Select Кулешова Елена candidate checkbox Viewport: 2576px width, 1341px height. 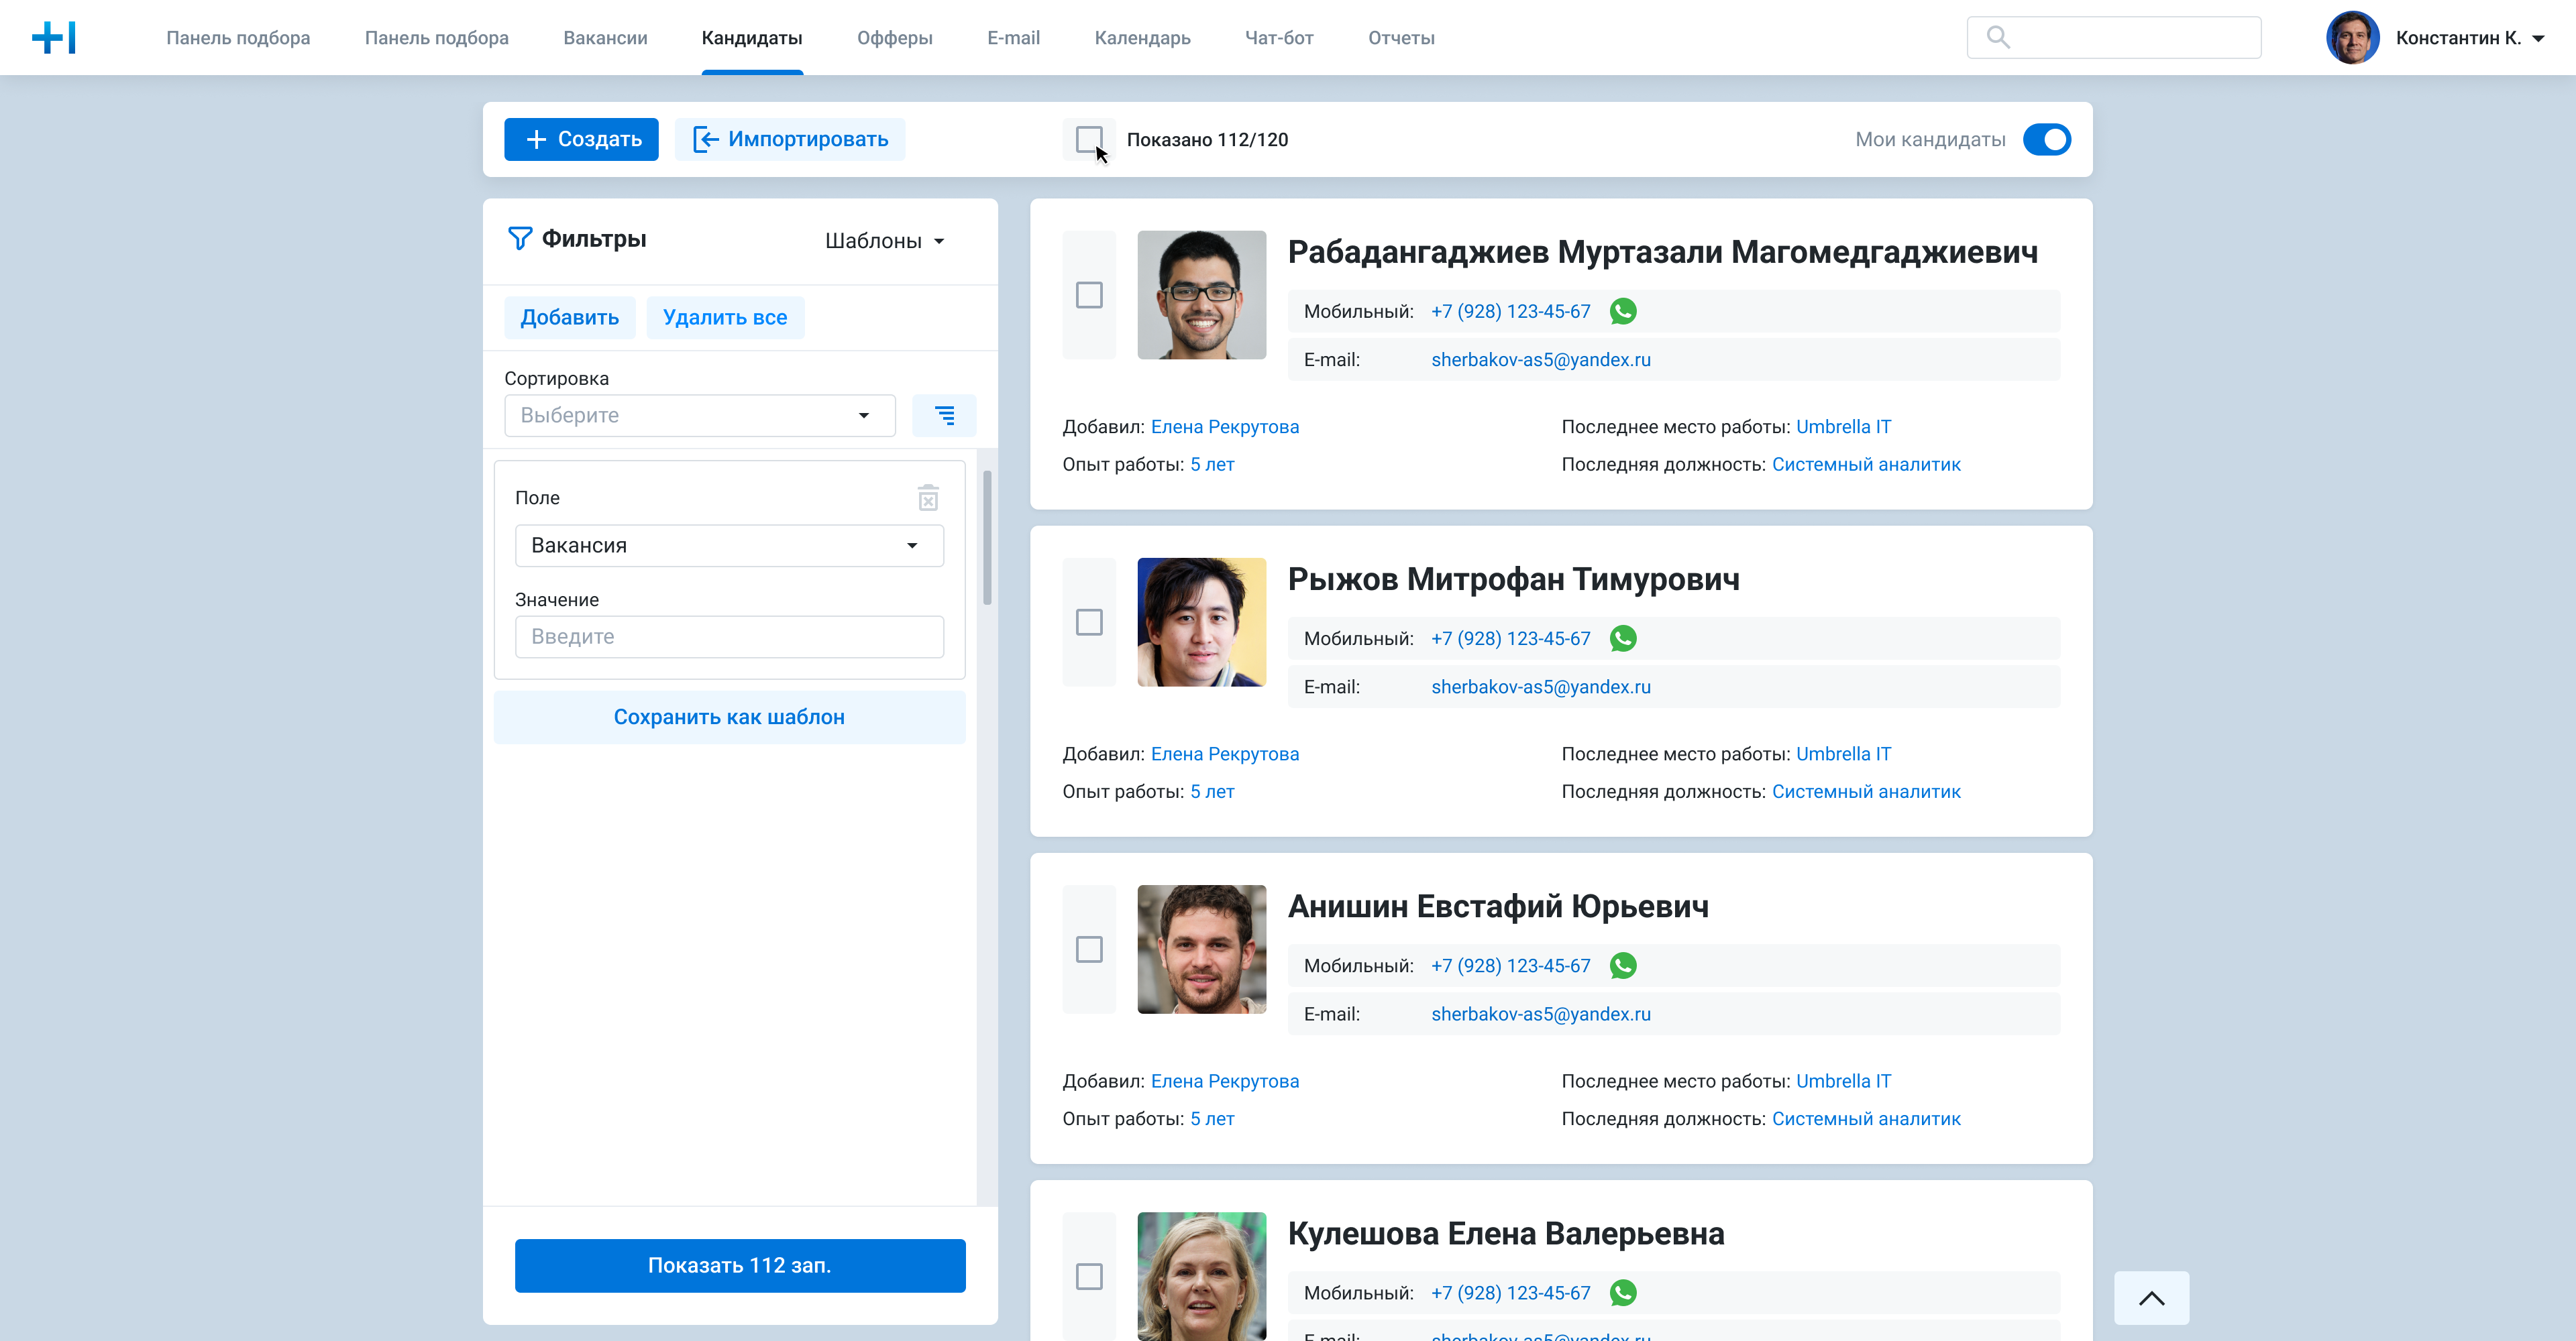pyautogui.click(x=1089, y=1276)
